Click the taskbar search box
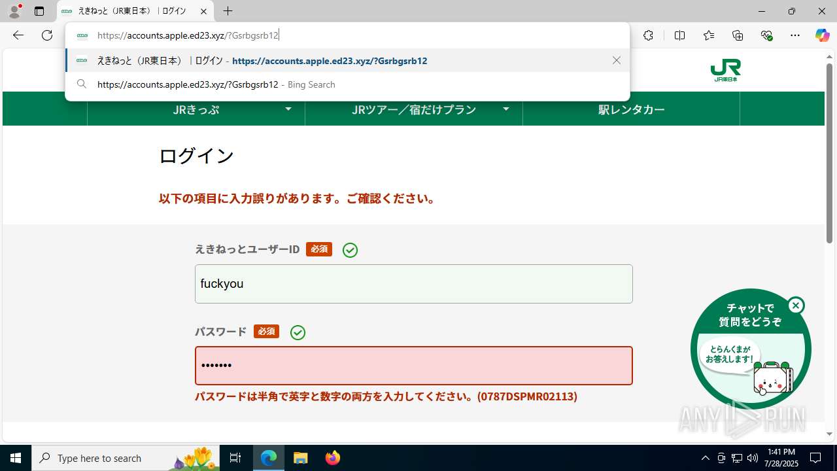The height and width of the screenshot is (471, 837). pyautogui.click(x=126, y=458)
